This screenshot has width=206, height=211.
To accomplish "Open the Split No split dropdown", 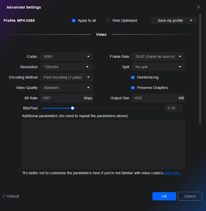I will tap(158, 67).
